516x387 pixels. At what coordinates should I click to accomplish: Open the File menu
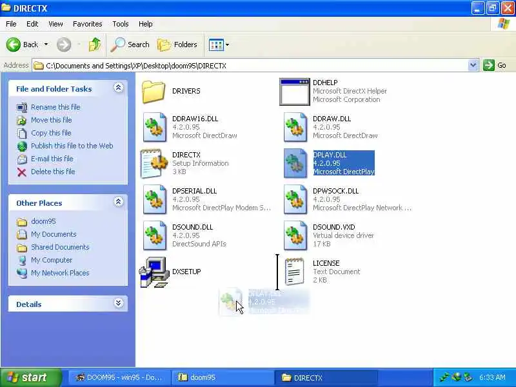[x=11, y=24]
